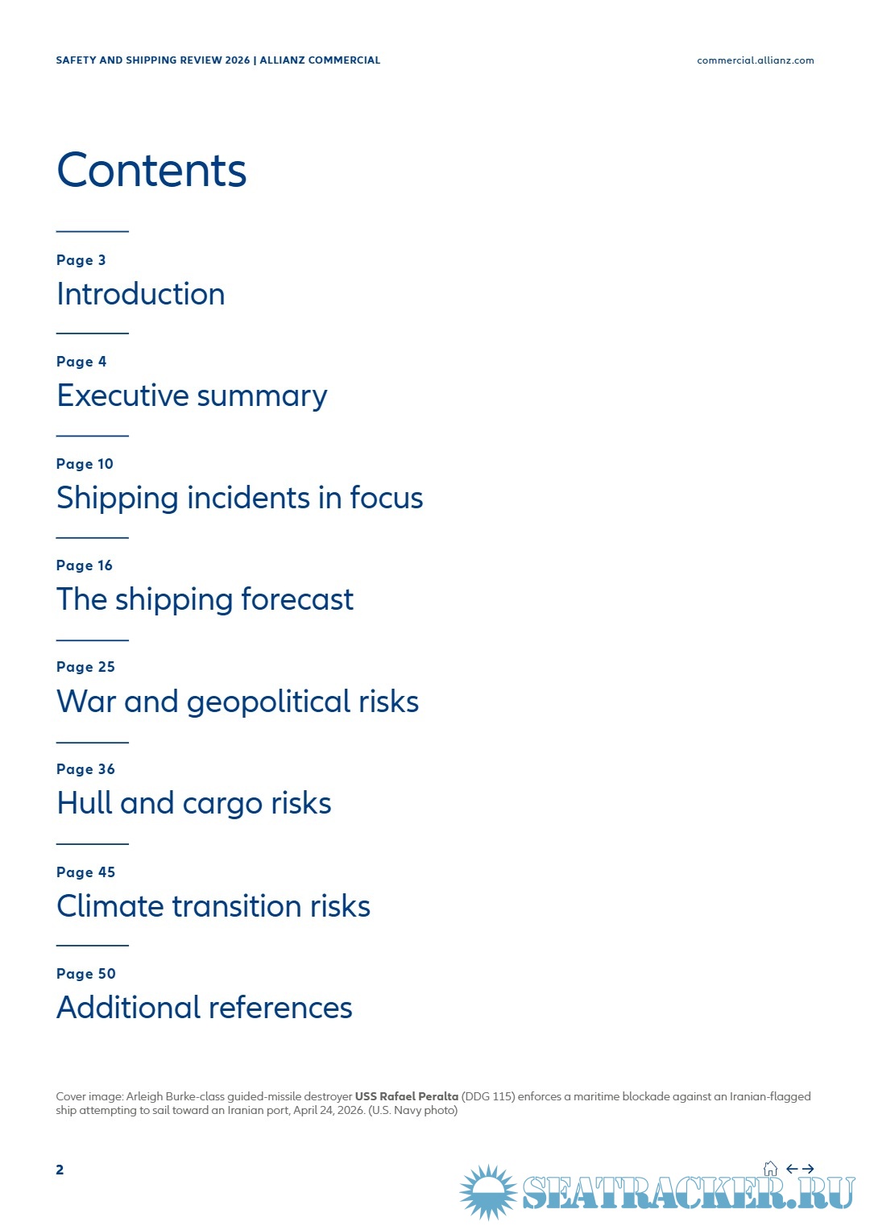Click the SEATRACKER.RU watermark text
This screenshot has height=1230, width=870.
click(689, 1193)
